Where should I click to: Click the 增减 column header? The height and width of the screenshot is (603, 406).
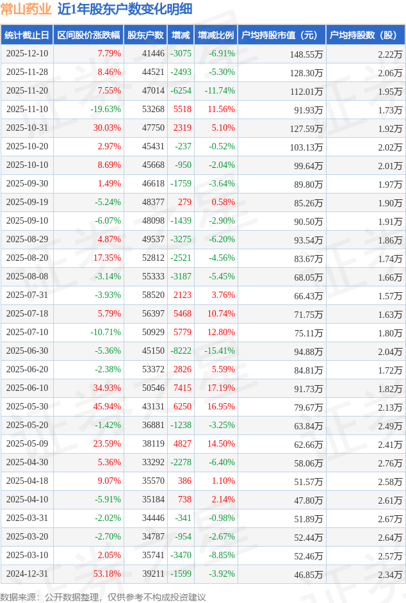coord(181,35)
